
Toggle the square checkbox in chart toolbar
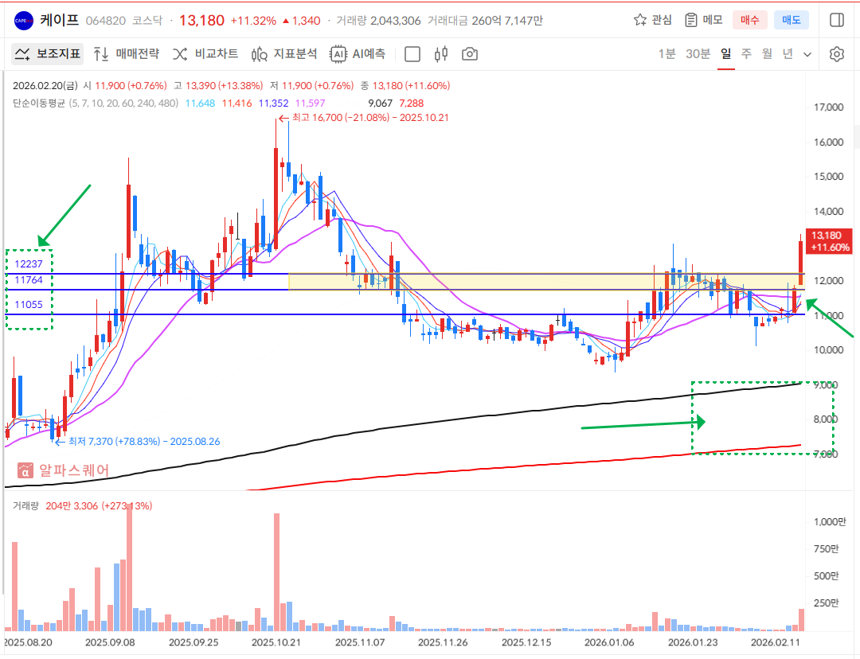click(412, 54)
